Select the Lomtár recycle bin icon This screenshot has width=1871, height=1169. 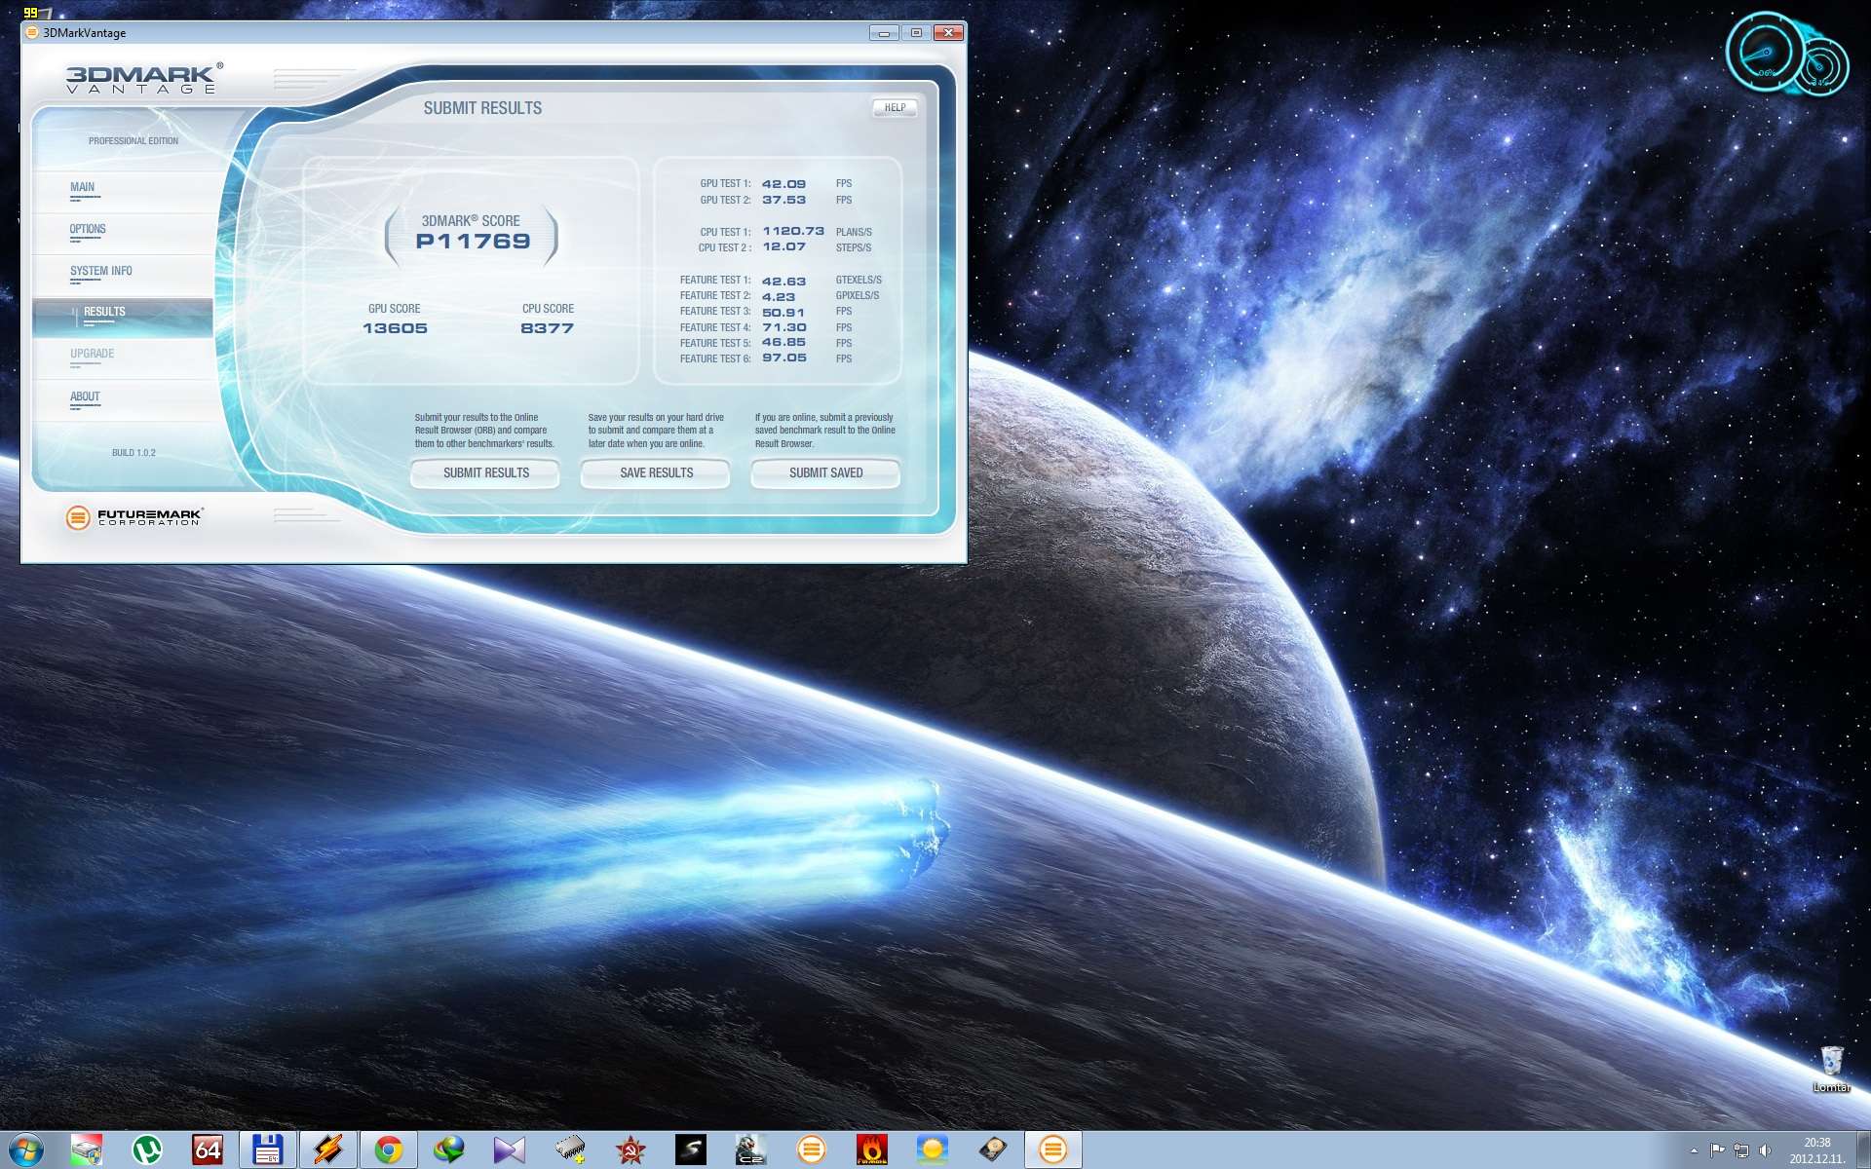[x=1832, y=1069]
